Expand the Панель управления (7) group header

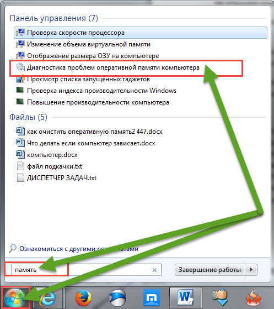(53, 18)
